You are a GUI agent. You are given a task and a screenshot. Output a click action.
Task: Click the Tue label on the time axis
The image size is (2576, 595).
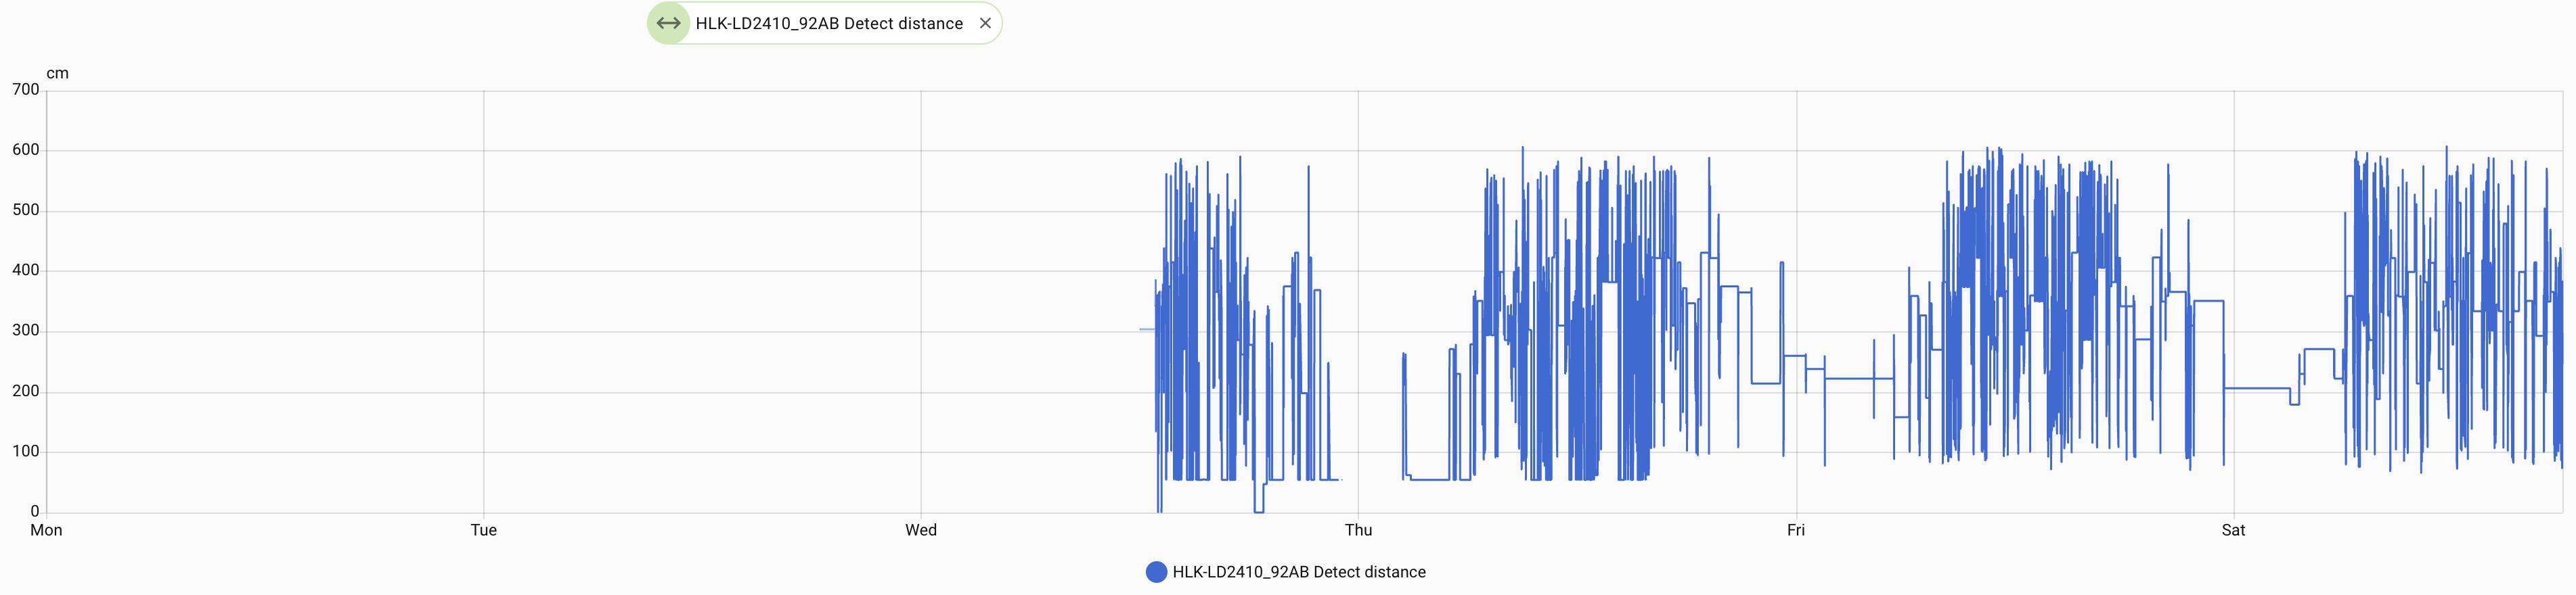coord(484,530)
